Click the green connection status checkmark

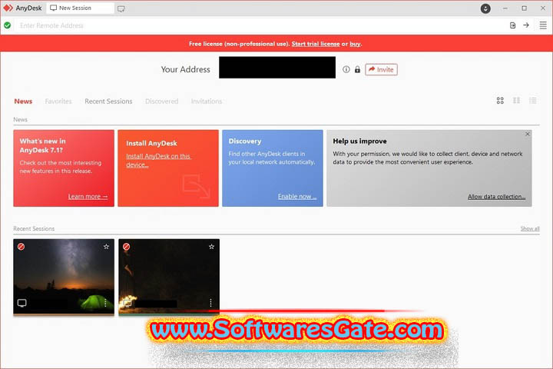(8, 25)
